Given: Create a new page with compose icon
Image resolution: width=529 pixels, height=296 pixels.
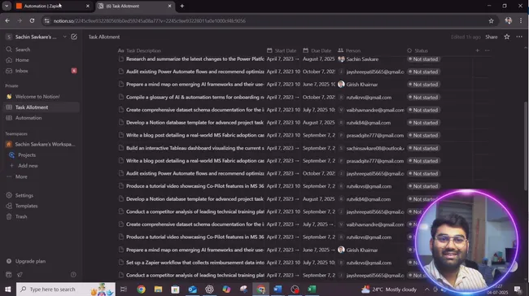Looking at the screenshot, I should [74, 37].
